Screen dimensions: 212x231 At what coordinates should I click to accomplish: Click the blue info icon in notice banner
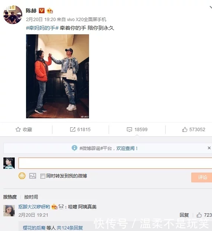click(74, 148)
